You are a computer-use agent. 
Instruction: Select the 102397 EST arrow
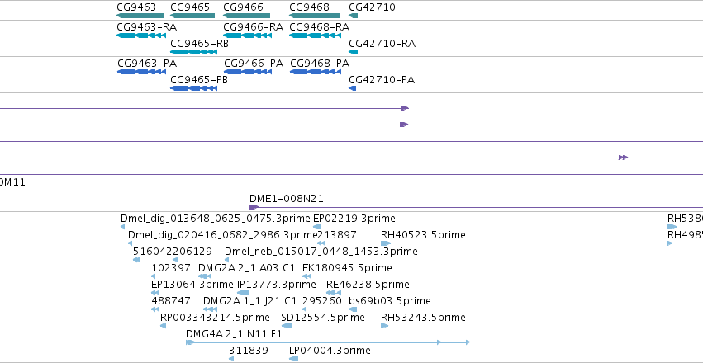[154, 276]
